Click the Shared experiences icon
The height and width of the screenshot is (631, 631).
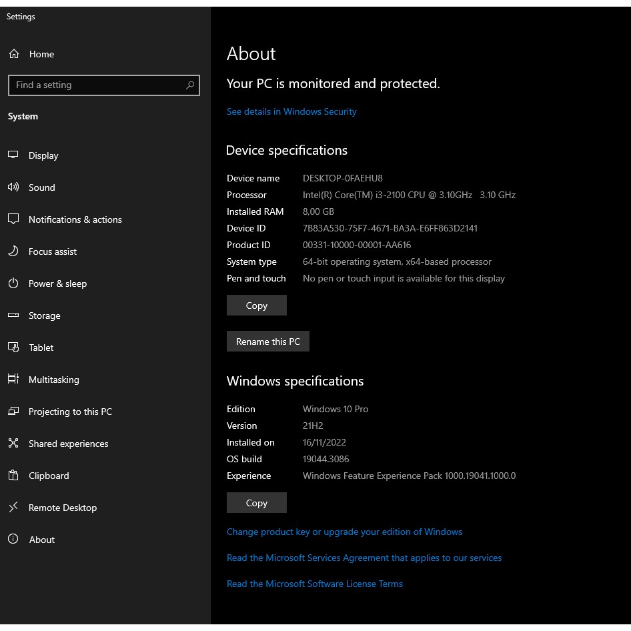click(13, 443)
